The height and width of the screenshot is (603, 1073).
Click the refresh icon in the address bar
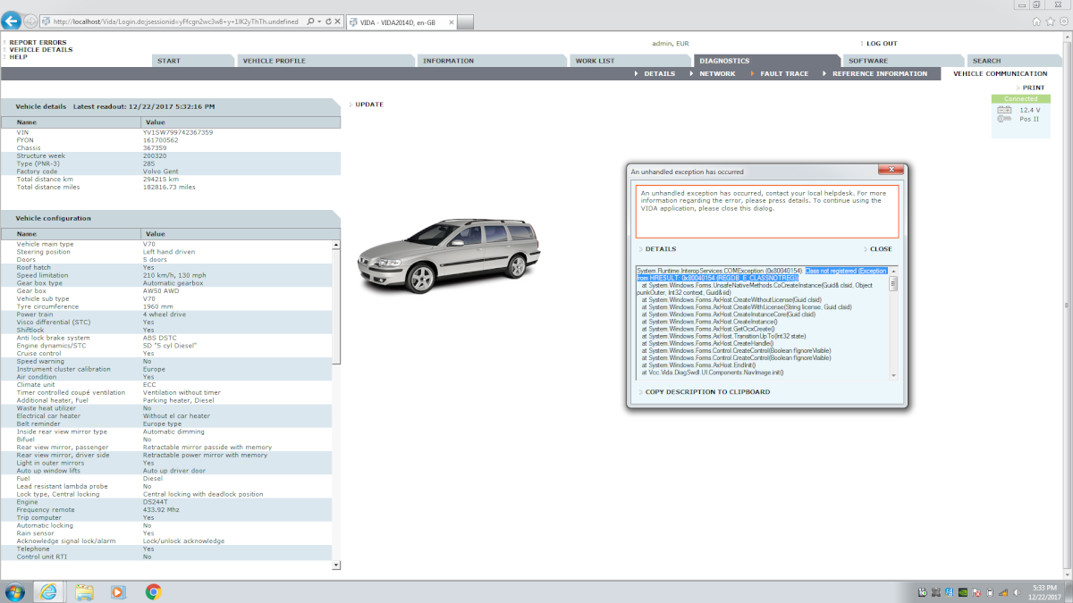(329, 21)
